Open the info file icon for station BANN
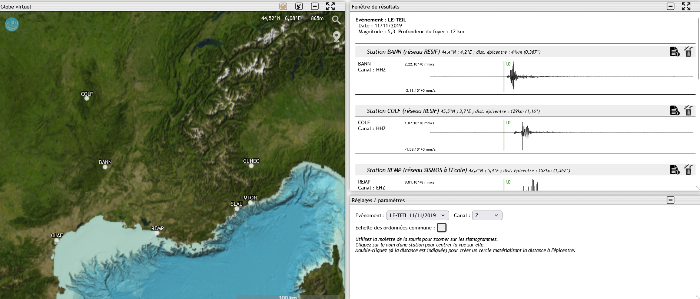This screenshot has width=700, height=299. 674,52
